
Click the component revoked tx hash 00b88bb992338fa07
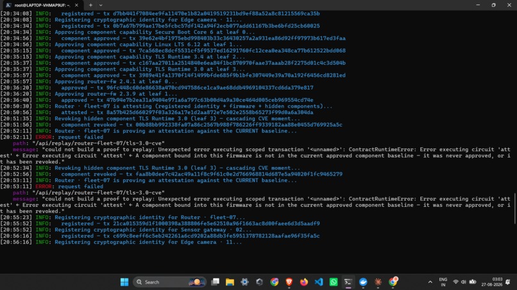(239, 125)
